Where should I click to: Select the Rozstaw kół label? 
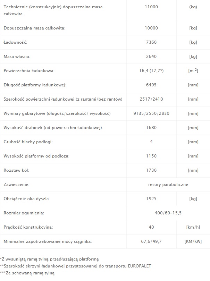[x=16, y=170]
